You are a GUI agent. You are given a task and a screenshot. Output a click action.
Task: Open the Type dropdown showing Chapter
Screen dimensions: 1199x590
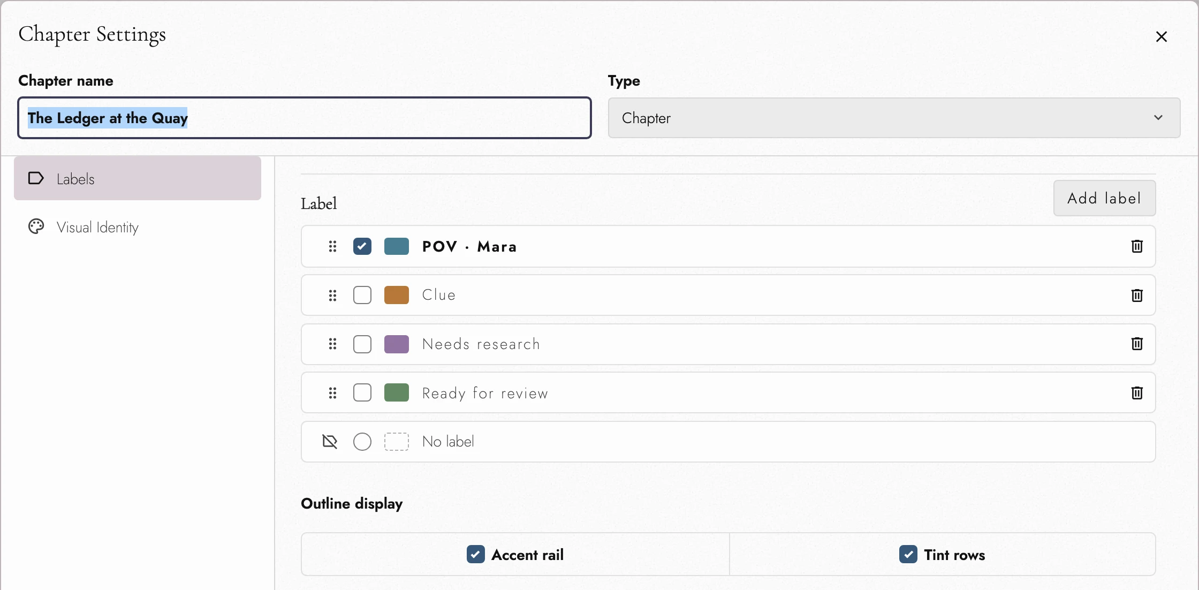894,118
